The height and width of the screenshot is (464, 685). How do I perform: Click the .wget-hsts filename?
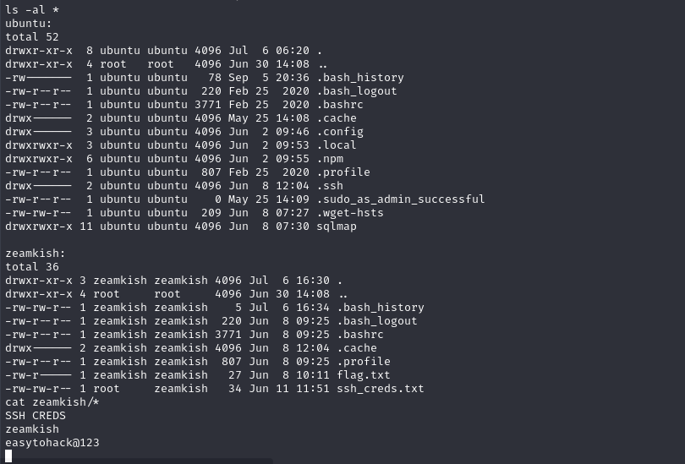[350, 213]
